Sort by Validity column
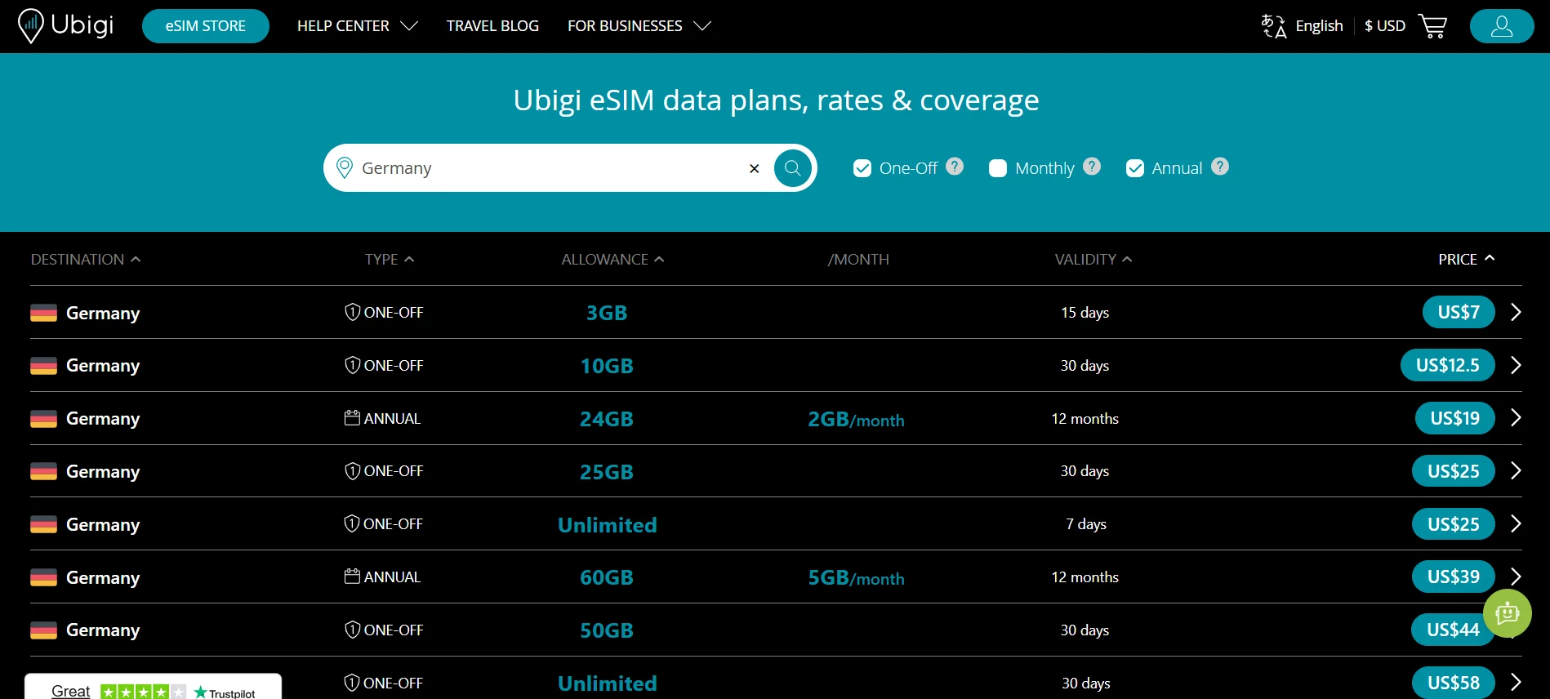This screenshot has height=699, width=1550. 1093,259
